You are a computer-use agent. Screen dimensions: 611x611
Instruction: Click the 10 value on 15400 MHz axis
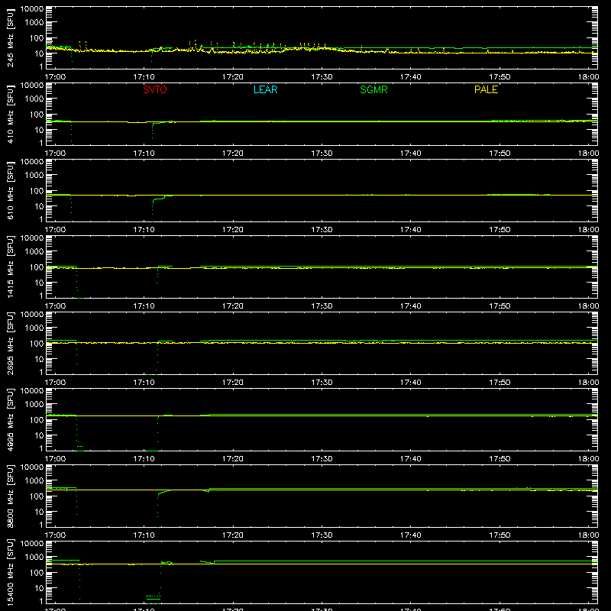tap(39, 588)
